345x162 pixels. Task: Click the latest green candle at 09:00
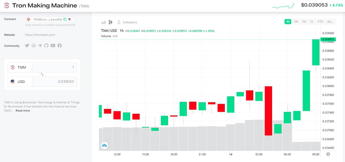(x=316, y=52)
